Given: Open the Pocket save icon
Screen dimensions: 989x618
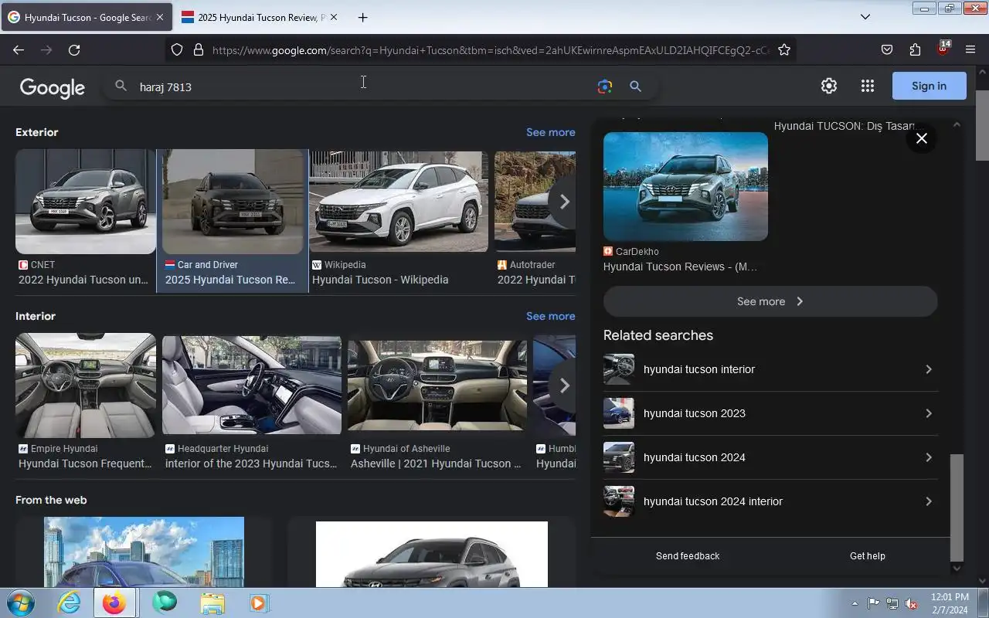Looking at the screenshot, I should [887, 49].
